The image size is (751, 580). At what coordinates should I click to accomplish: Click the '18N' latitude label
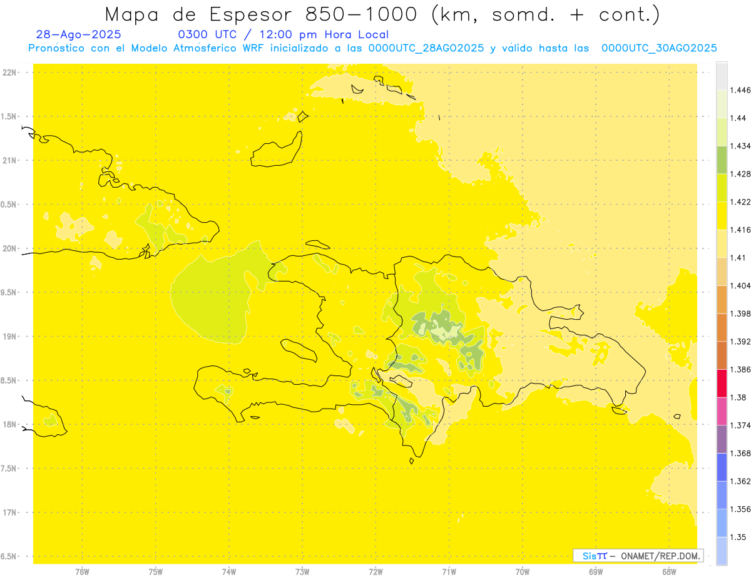coord(10,424)
